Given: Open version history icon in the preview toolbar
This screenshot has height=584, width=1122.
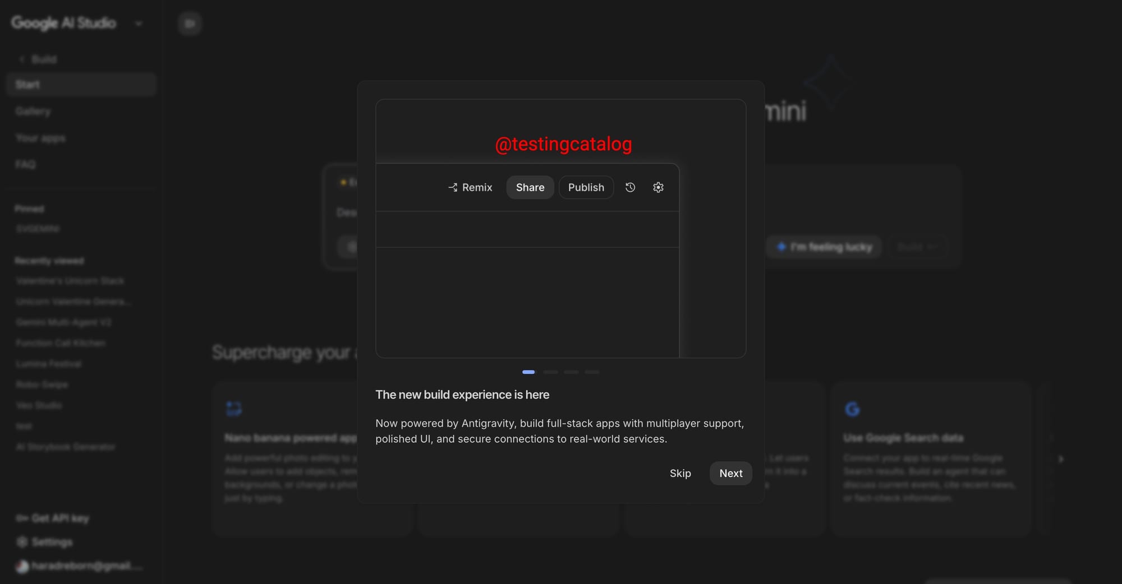Looking at the screenshot, I should (x=629, y=187).
